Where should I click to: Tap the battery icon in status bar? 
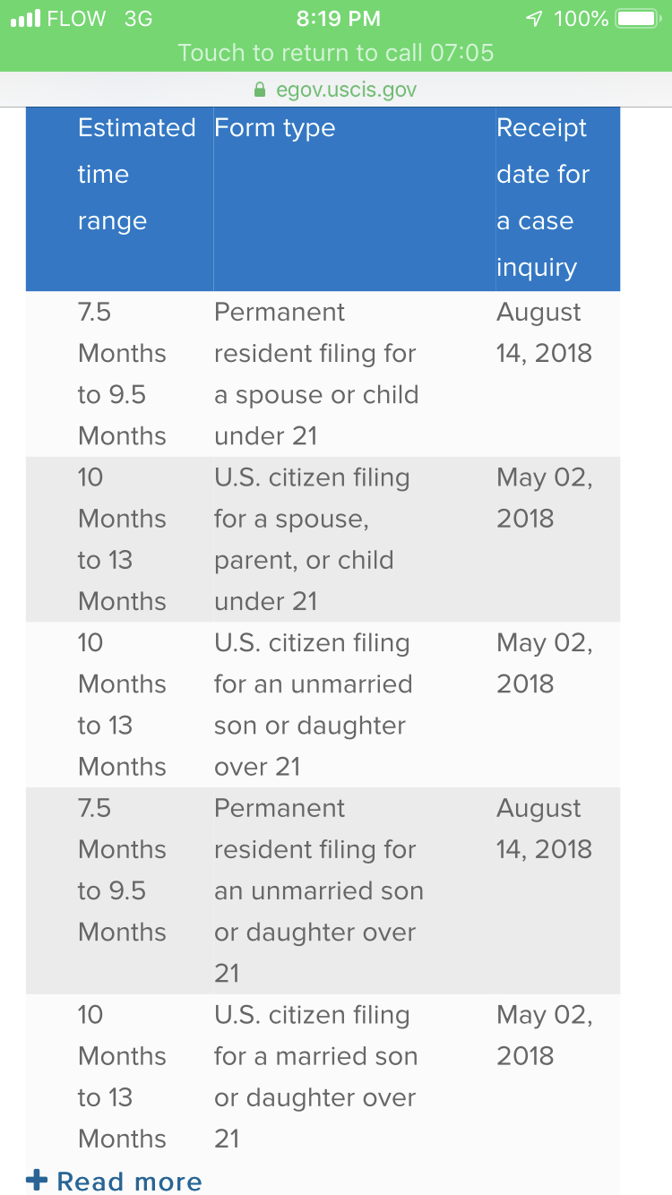639,18
